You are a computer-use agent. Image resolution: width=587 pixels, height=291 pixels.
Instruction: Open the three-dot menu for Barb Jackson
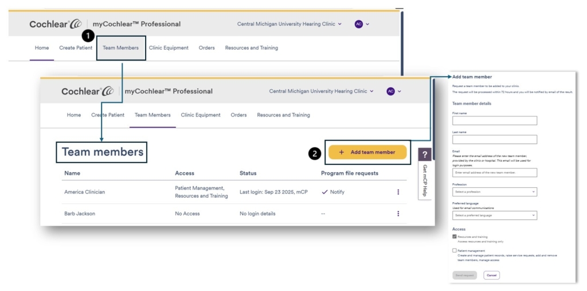[x=398, y=214]
